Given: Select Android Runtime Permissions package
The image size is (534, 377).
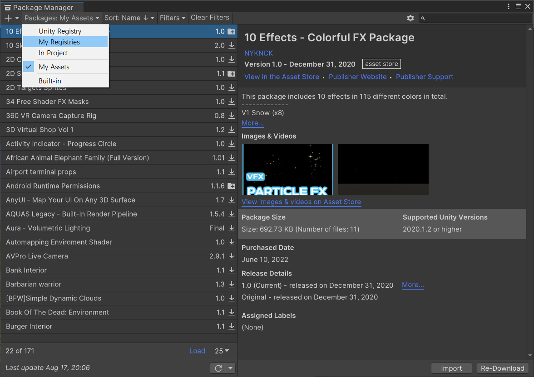Looking at the screenshot, I should click(x=119, y=186).
